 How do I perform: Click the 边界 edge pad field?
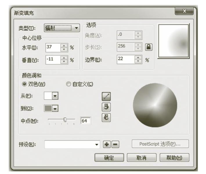(x=126, y=59)
